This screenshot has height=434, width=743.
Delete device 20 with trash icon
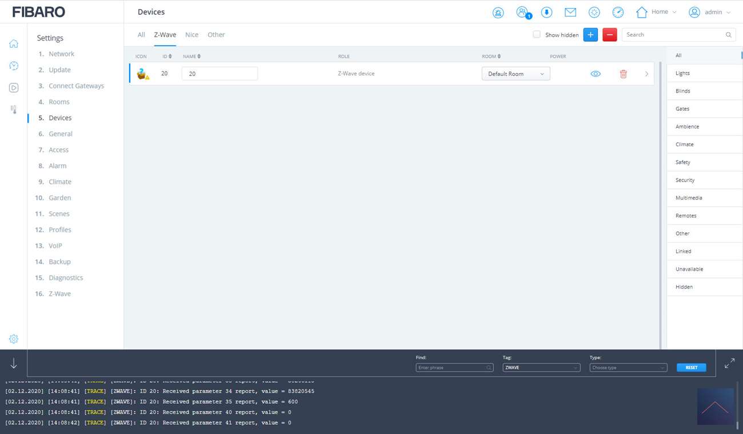[x=623, y=74]
